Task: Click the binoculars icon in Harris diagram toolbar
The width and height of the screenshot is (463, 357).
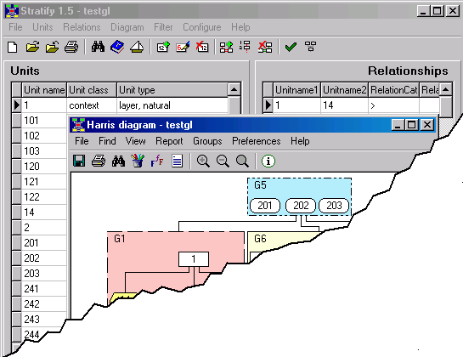Action: (118, 161)
